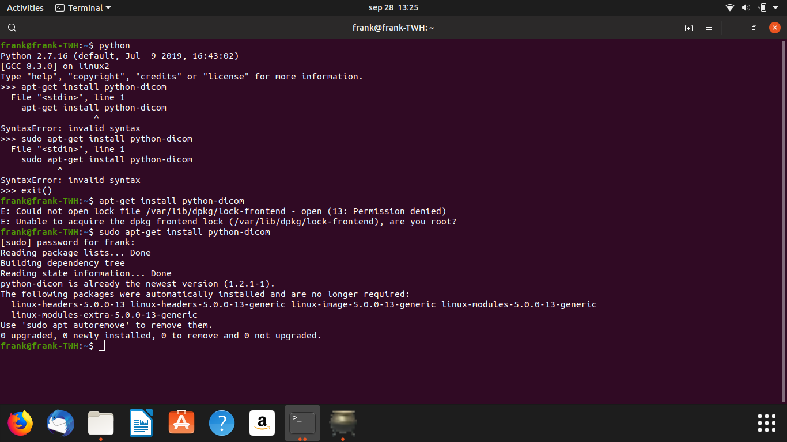The height and width of the screenshot is (442, 787).
Task: Click "[sudo] password for frank:" line
Action: tap(67, 242)
